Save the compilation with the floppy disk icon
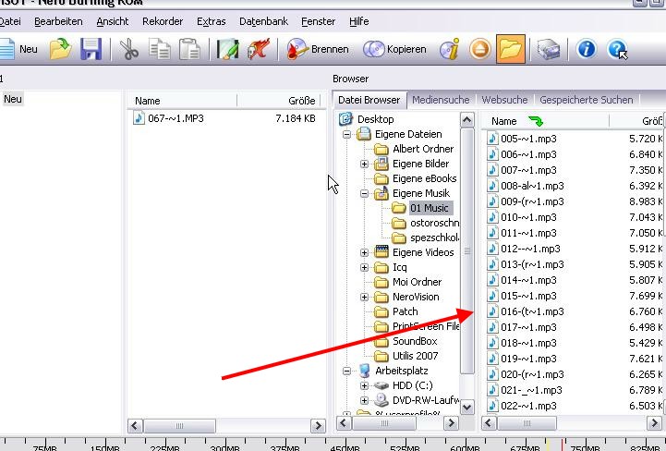666x451 pixels. tap(91, 49)
